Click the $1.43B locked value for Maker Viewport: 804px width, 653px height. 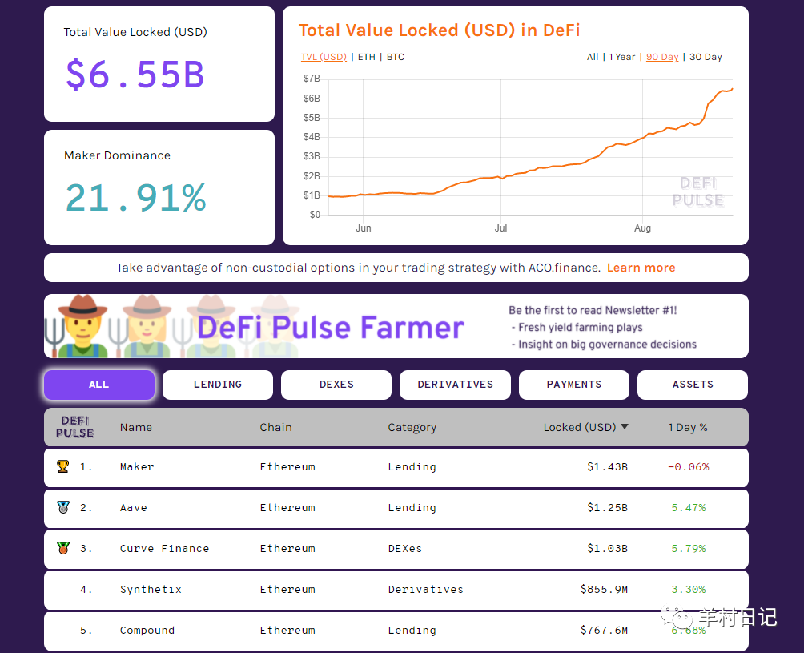[607, 467]
